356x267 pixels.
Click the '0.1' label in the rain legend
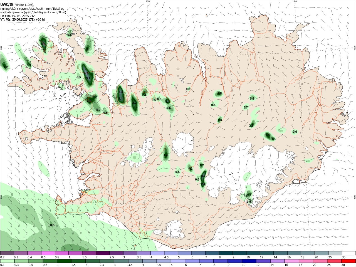coord(2,265)
